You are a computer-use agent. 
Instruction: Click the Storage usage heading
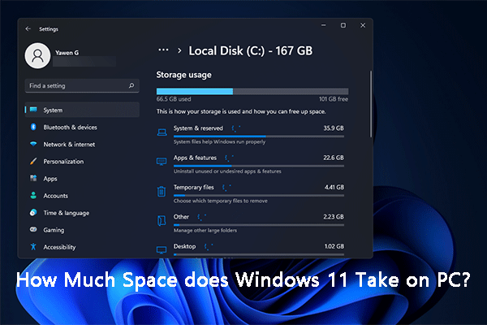pos(184,75)
